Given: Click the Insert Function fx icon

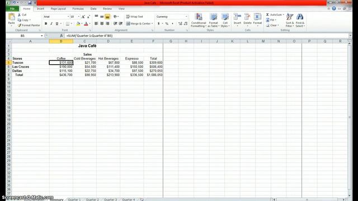Looking at the screenshot, I should point(61,36).
